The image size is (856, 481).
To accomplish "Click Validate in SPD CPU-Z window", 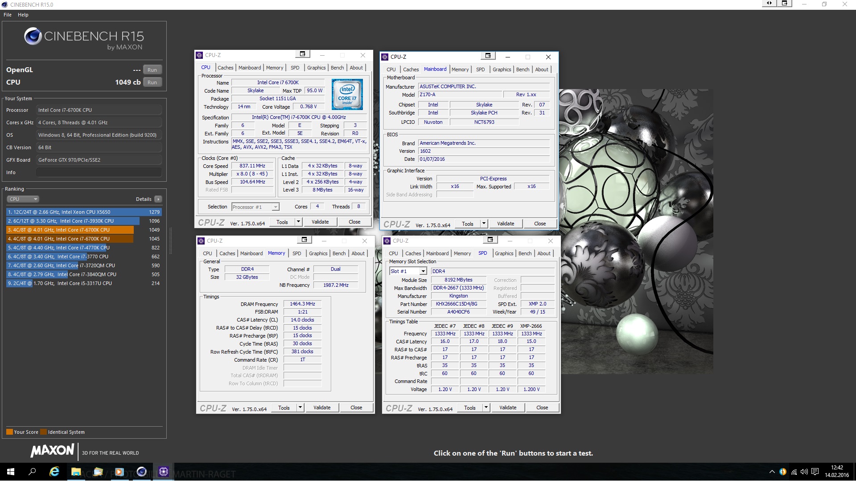I will 508,408.
